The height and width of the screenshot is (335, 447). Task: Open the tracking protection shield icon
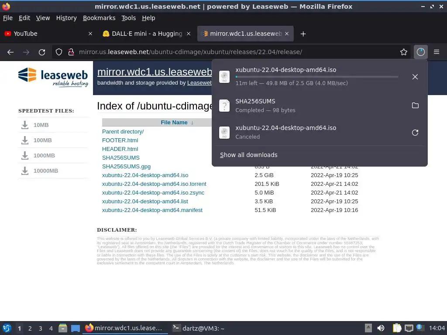click(59, 52)
